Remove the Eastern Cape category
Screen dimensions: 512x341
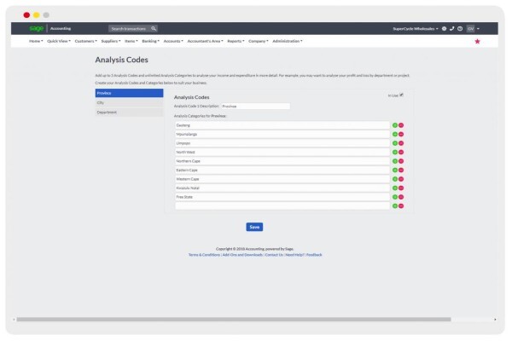401,170
